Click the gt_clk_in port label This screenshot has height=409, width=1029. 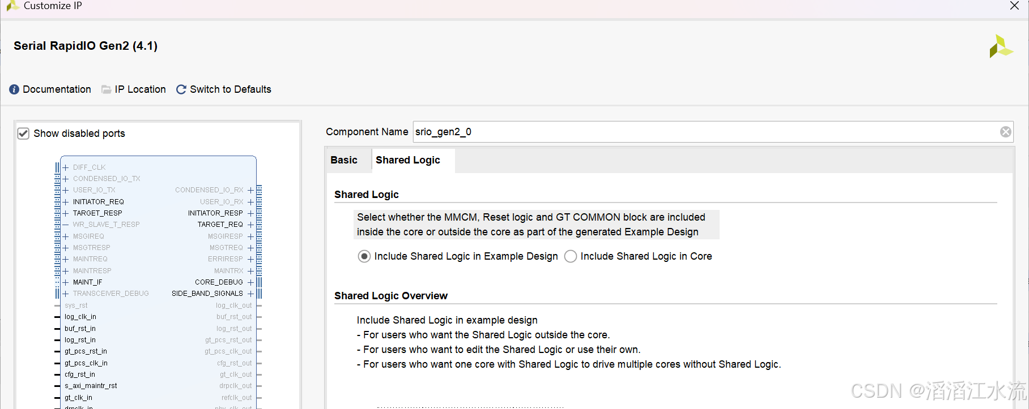click(78, 398)
